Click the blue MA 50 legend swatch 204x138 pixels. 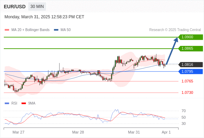[56, 30]
